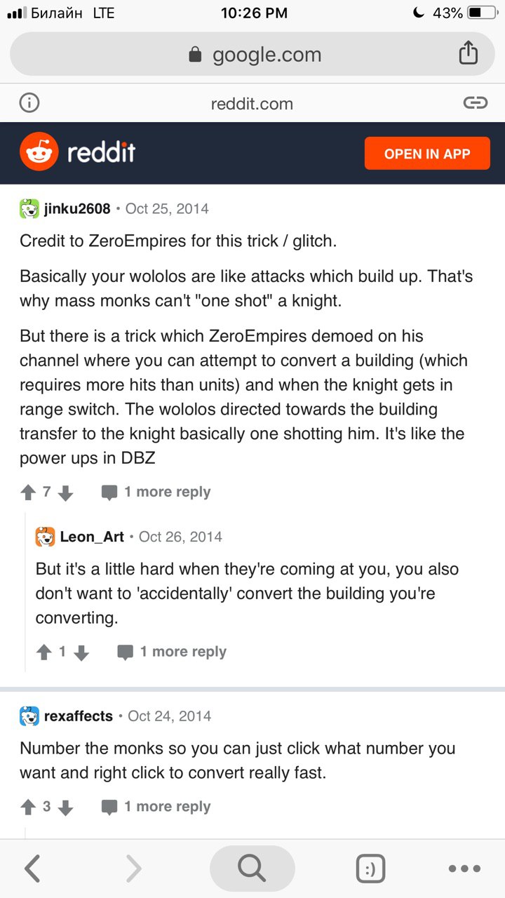This screenshot has width=505, height=898.
Task: Tap the copy link chain icon
Action: click(475, 103)
